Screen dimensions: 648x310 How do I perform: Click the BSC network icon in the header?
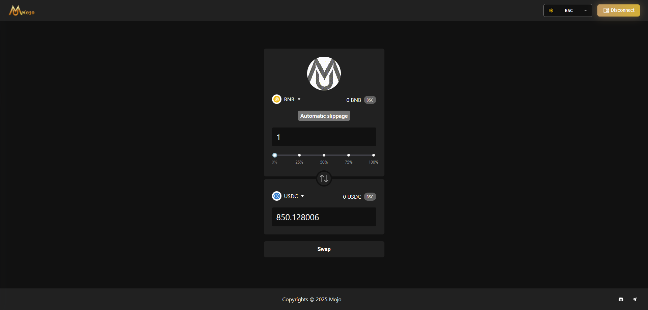[x=551, y=10]
